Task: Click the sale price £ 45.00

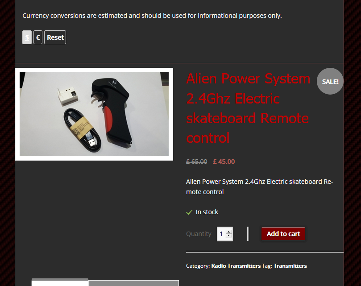Action: 224,162
